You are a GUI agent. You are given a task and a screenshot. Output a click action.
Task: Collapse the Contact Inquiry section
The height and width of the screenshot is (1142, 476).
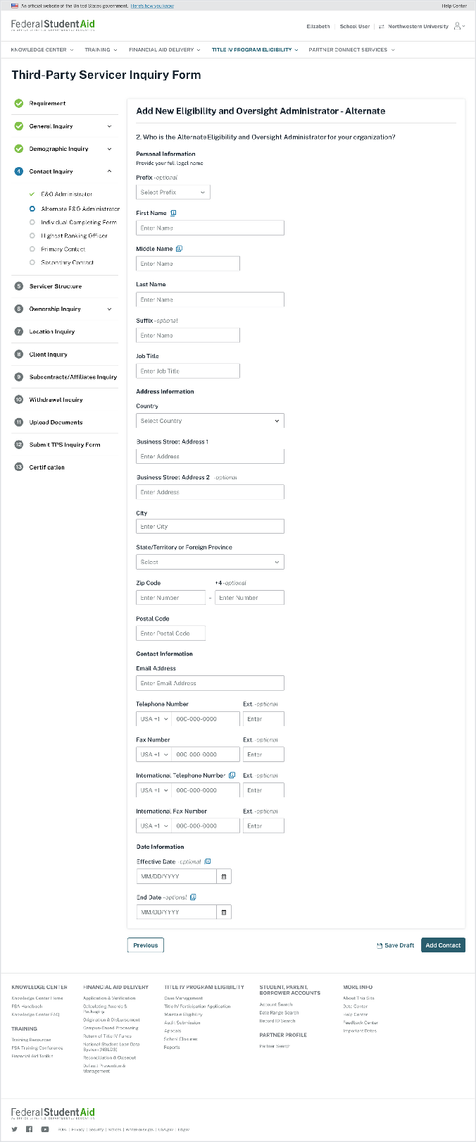(x=109, y=171)
